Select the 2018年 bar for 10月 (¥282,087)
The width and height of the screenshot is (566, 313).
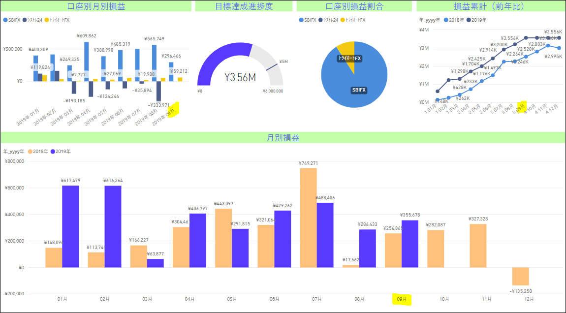coord(436,249)
